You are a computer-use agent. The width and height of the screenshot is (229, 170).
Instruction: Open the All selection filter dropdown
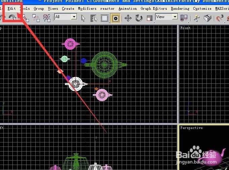tap(66, 17)
